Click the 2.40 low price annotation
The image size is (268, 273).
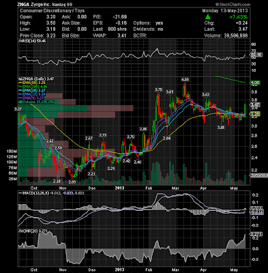138,162
